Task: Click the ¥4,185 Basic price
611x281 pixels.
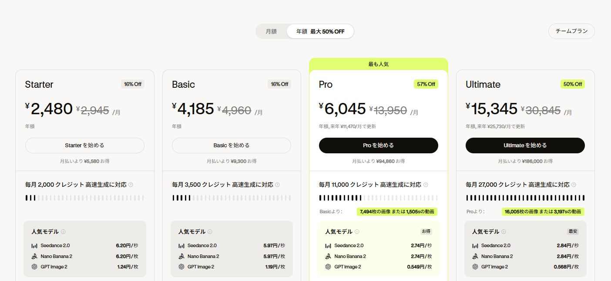Action: (x=193, y=109)
